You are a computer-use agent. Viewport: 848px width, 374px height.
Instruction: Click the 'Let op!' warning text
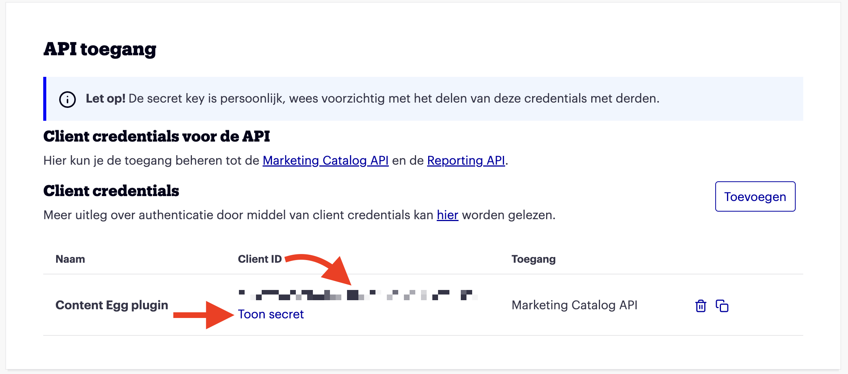click(105, 98)
